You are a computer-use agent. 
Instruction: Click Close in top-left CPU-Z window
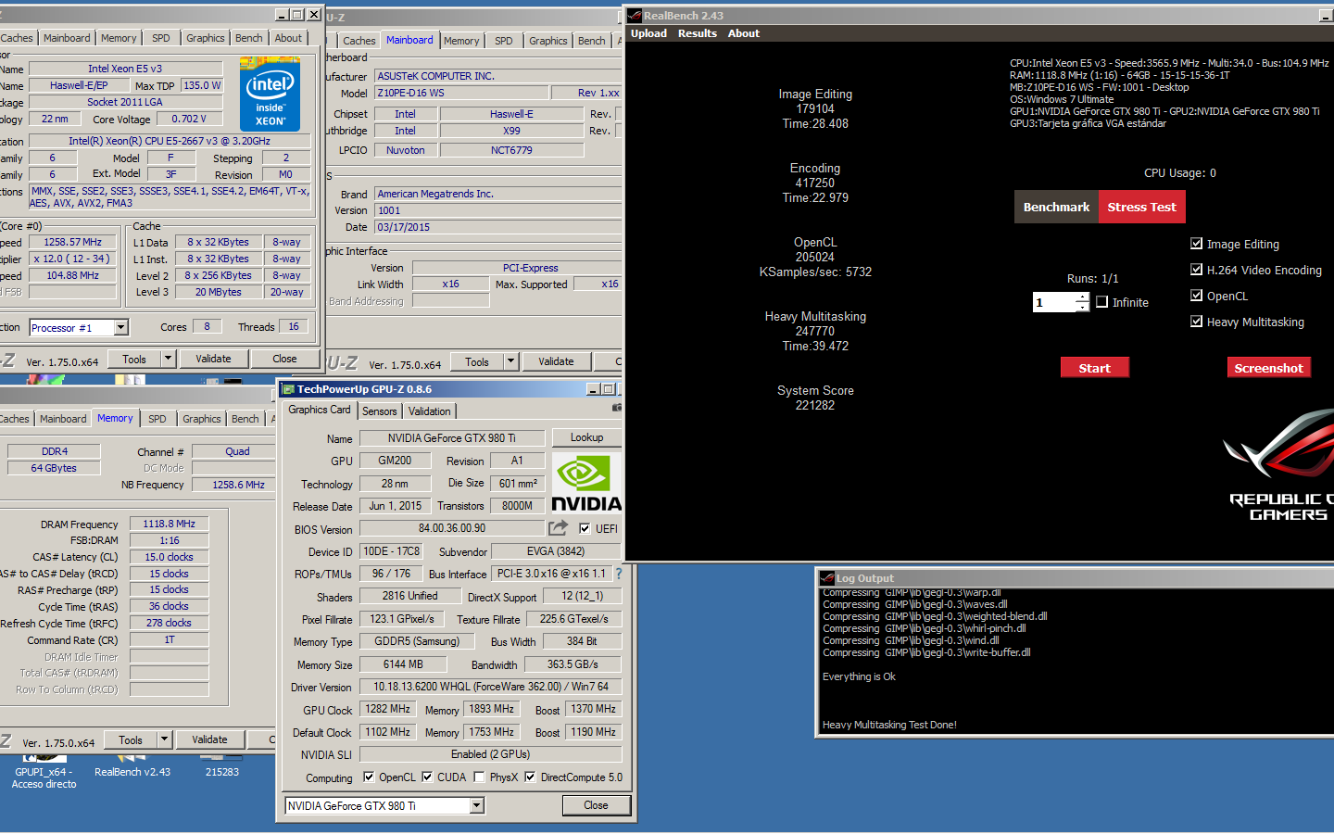pos(284,359)
